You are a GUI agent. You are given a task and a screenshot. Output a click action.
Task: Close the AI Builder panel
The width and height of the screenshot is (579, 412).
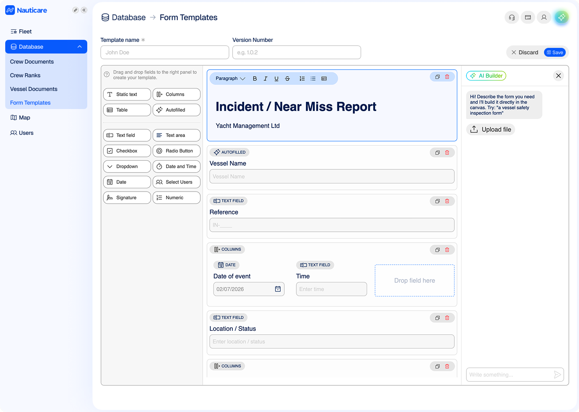[x=558, y=76]
